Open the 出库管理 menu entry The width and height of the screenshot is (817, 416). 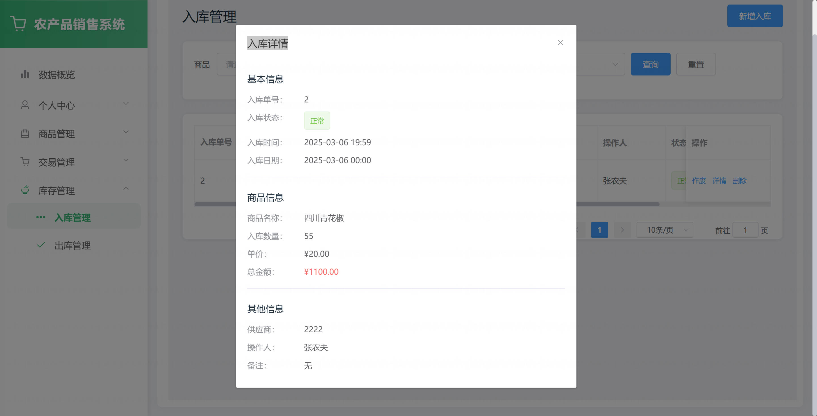(x=73, y=245)
